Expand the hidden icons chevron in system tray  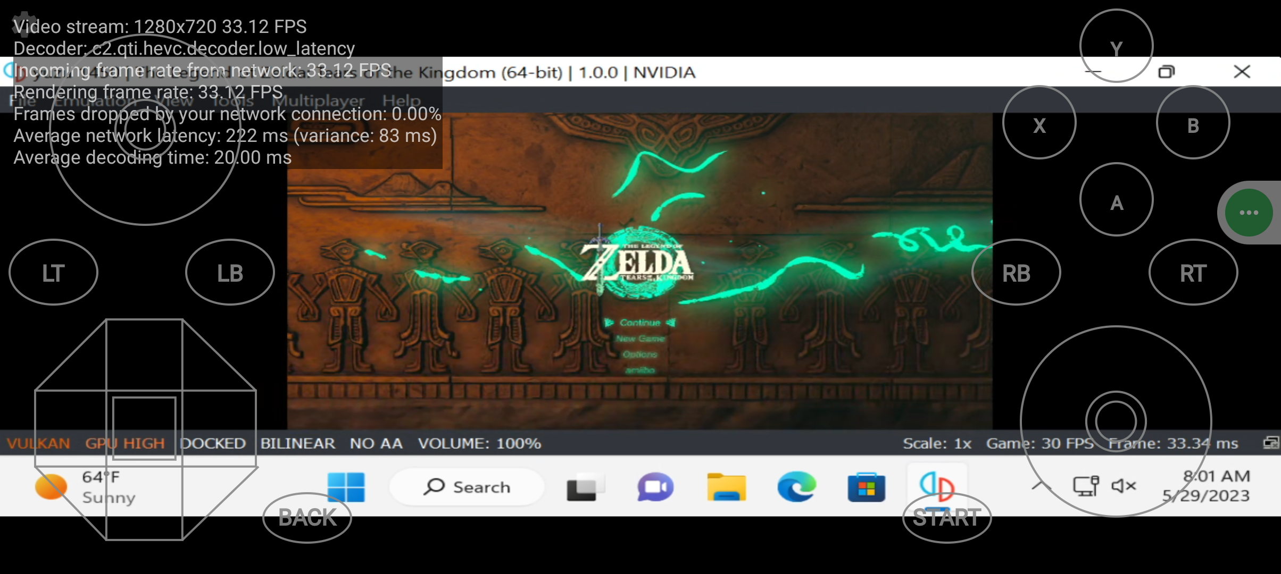click(x=1038, y=485)
